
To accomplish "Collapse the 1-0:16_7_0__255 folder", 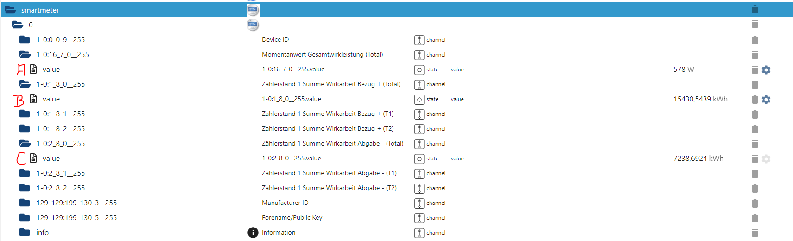I will 25,55.
